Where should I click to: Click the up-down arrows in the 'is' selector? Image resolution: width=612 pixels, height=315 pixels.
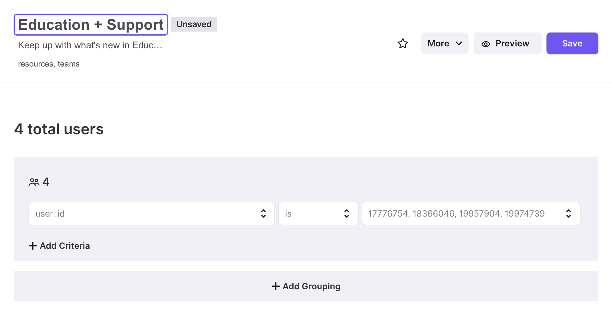(346, 214)
